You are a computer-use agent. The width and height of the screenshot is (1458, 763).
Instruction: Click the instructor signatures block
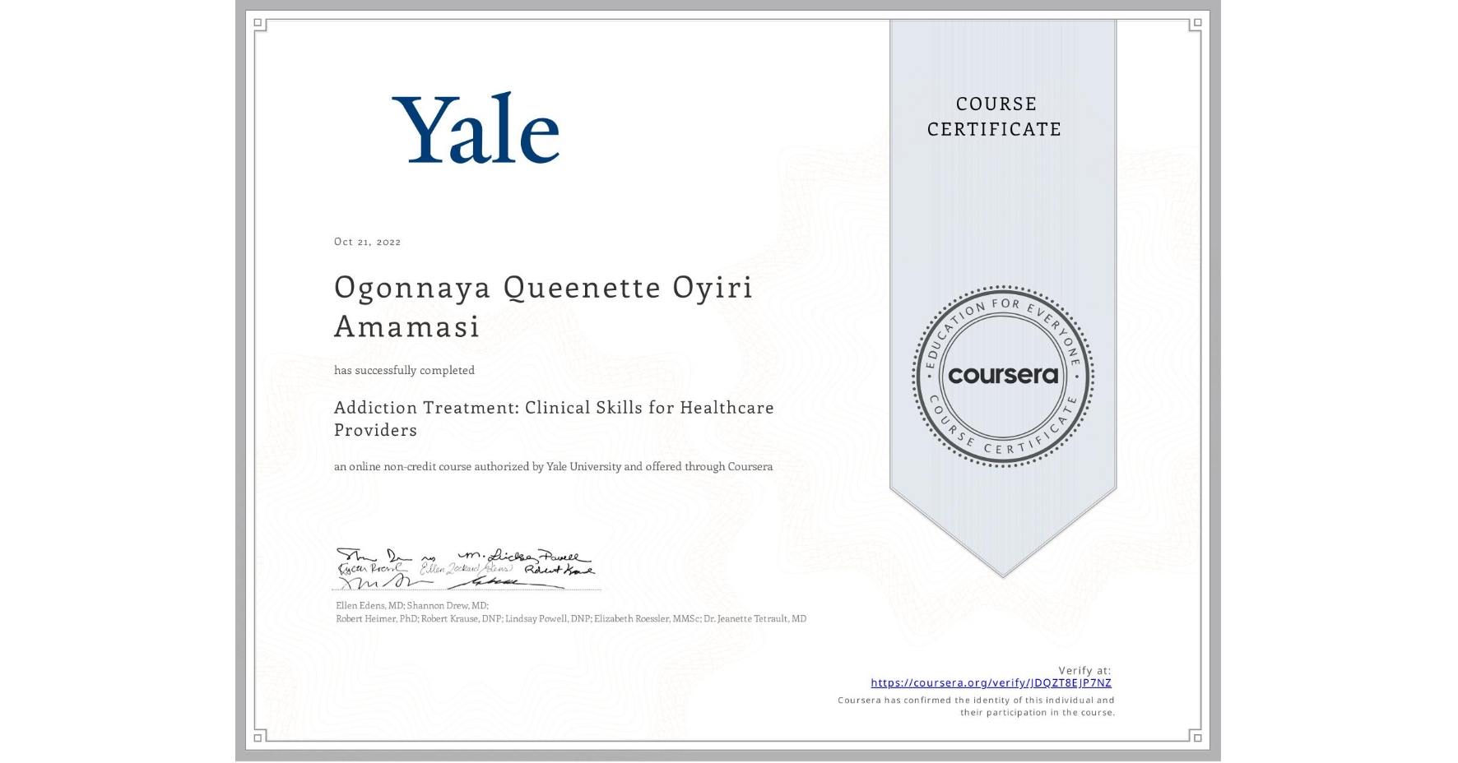click(x=469, y=567)
